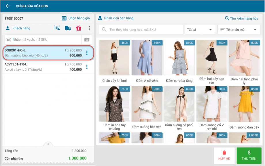
Task: Click the red trash bin icon
Action: click(x=224, y=152)
